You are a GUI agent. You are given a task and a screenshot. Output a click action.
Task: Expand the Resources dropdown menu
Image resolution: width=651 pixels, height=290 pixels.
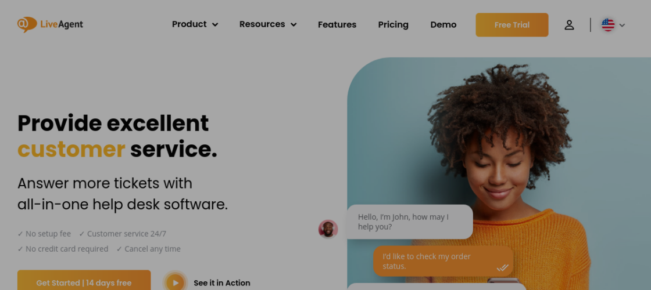coord(268,24)
